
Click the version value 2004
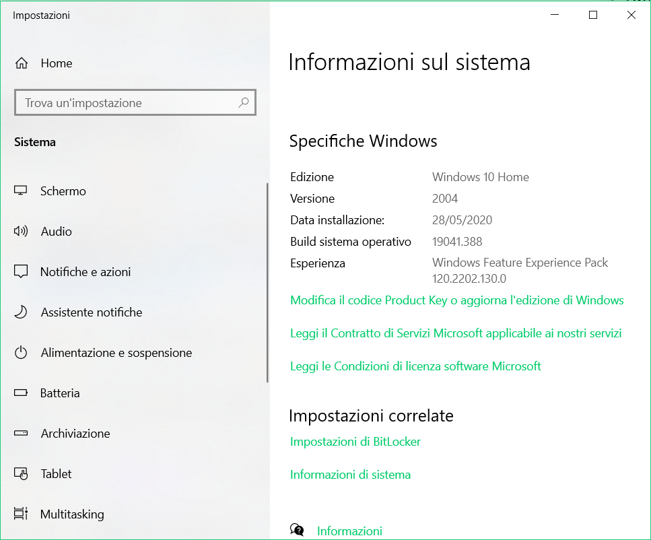(x=444, y=199)
